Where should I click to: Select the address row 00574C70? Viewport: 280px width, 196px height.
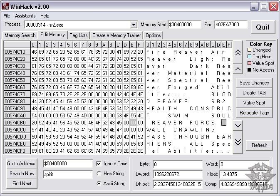(x=17, y=94)
